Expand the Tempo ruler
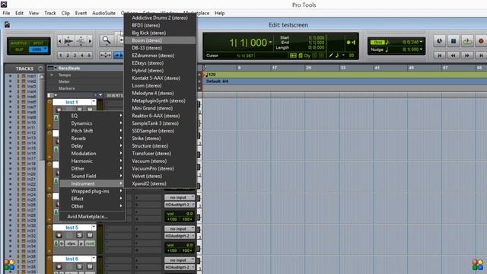 click(52, 75)
